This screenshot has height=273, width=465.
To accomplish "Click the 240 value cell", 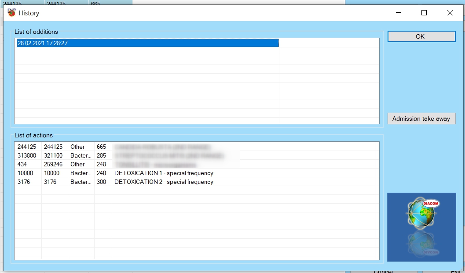I will pos(102,173).
